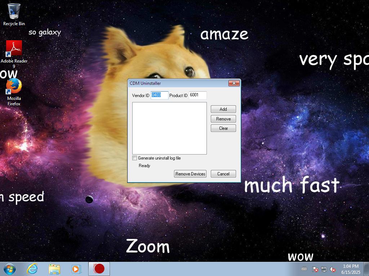Screen dimensions: 369x276
Task: Select the Mozilla Firefox desktop shortcut
Action: coord(14,92)
